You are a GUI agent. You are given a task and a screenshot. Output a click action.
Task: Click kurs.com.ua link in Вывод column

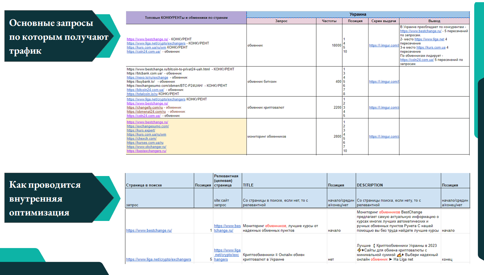[431, 47]
